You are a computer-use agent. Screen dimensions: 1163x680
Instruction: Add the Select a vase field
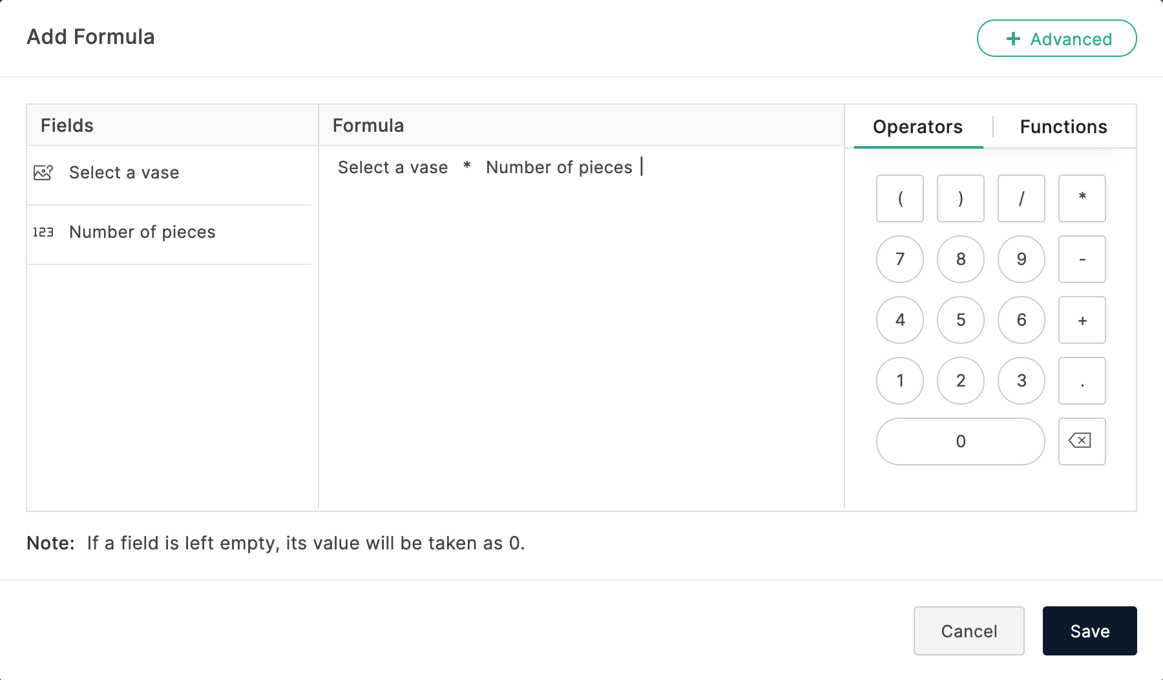124,173
